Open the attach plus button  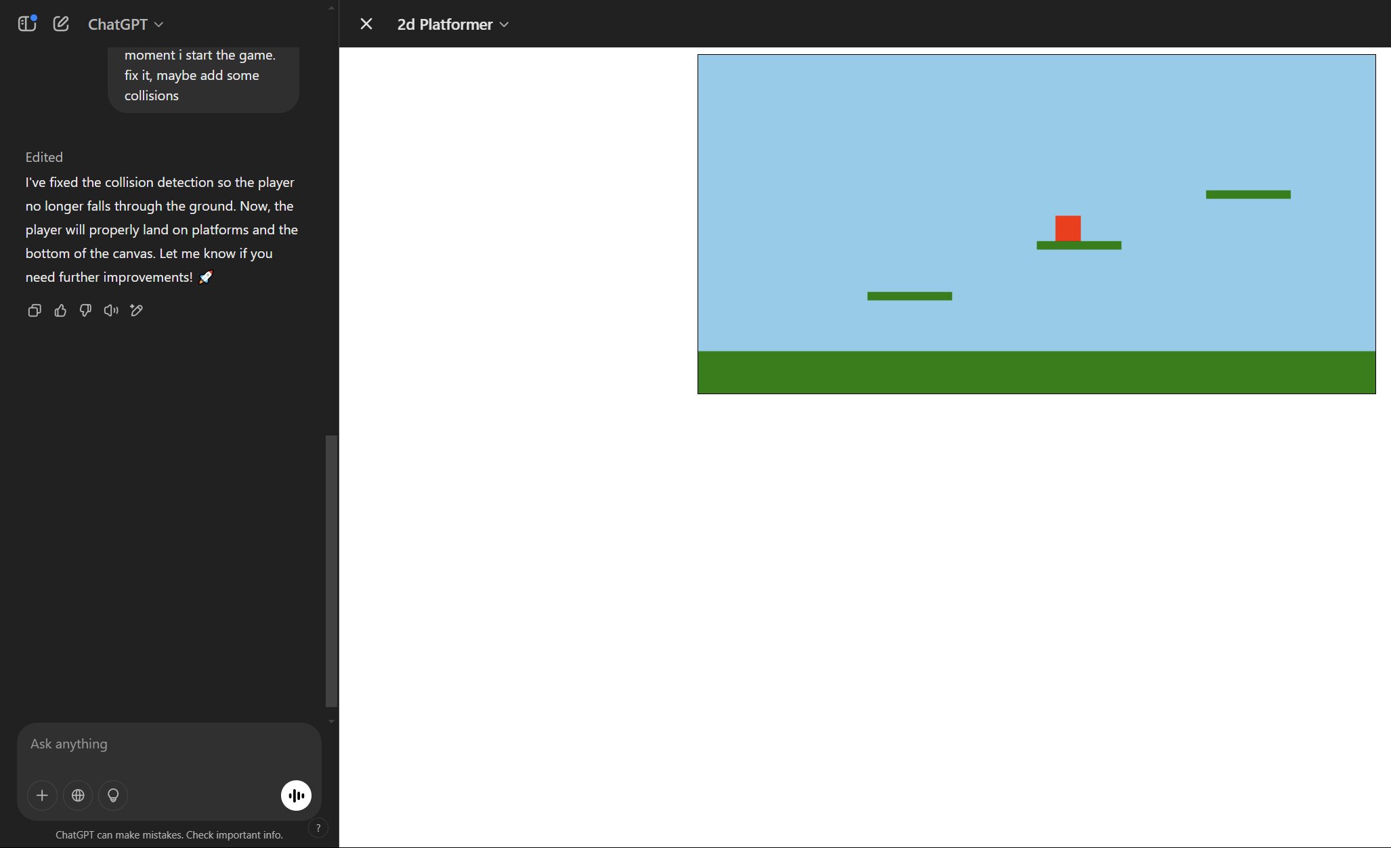click(x=42, y=795)
